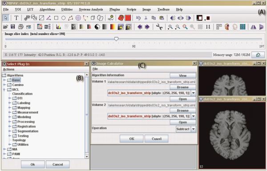The height and width of the screenshot is (171, 267).
Task: Collapse the IACL folder node
Action: [x=4, y=90]
